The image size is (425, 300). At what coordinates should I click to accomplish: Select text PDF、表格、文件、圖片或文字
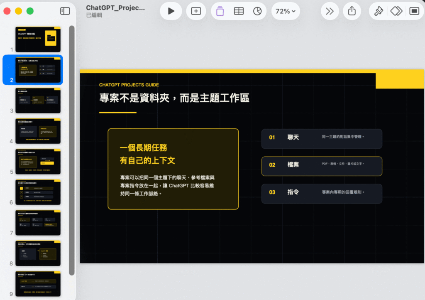pos(343,164)
